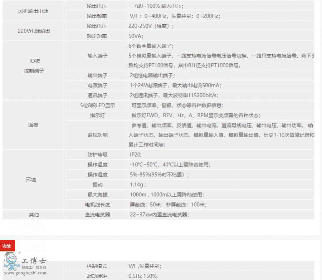Click the IP20 value cell
This screenshot has width=322, height=280.
coord(136,155)
